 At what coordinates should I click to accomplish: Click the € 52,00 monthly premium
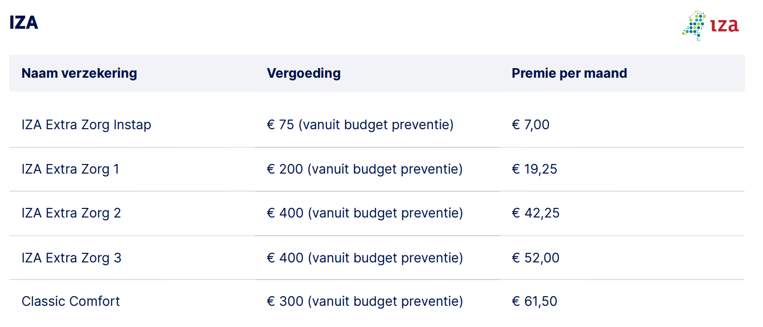(x=536, y=258)
